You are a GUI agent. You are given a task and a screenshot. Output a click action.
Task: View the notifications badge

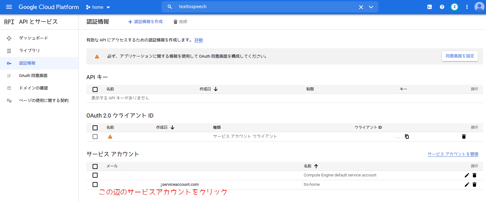pyautogui.click(x=454, y=7)
